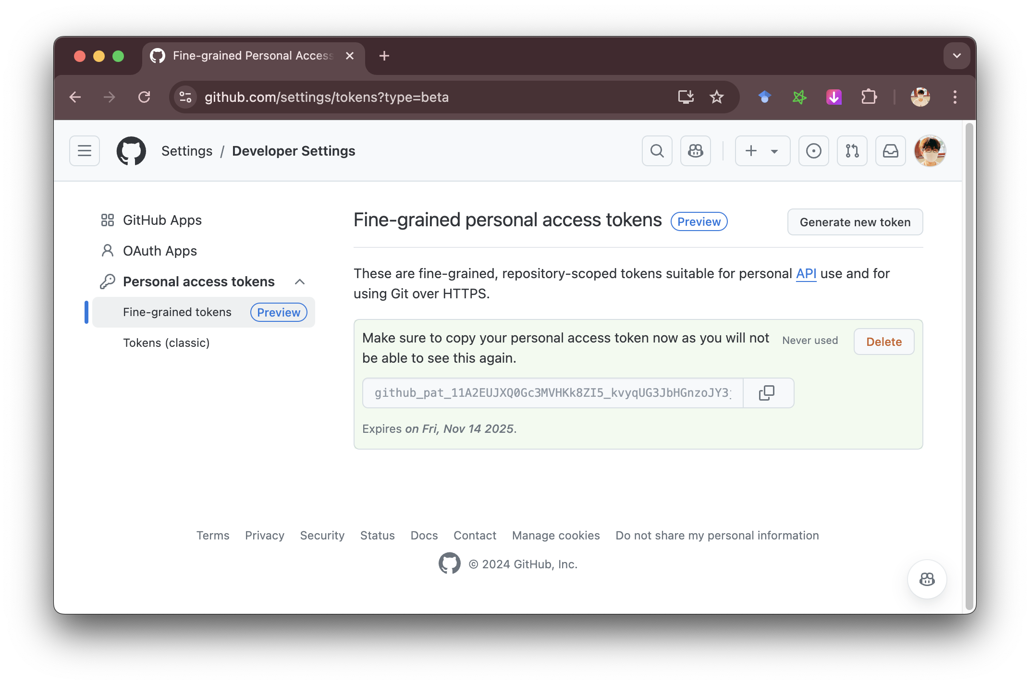Open the hamburger navigation menu
1030x685 pixels.
[85, 151]
